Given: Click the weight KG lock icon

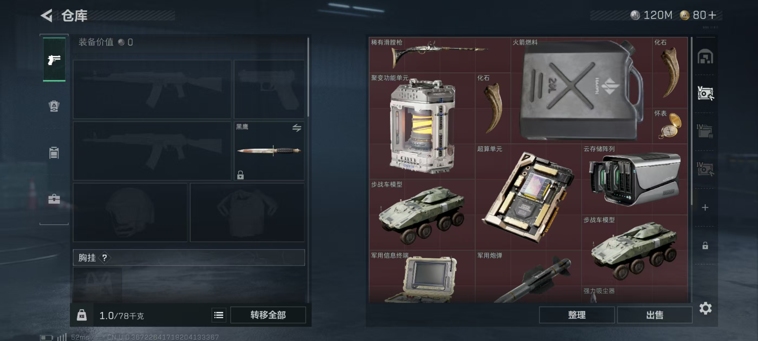Looking at the screenshot, I should pyautogui.click(x=82, y=315).
